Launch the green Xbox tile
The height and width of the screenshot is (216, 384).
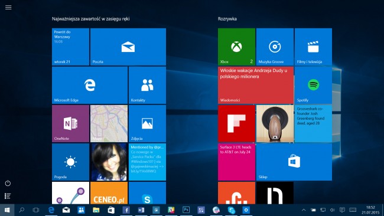[x=236, y=47]
